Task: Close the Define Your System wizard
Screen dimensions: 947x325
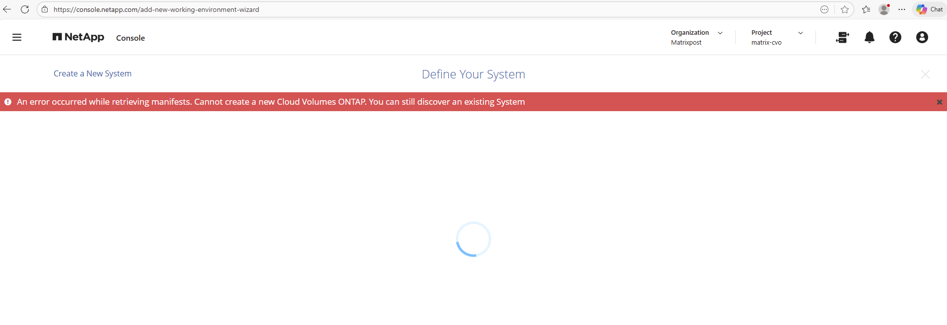Action: tap(925, 74)
